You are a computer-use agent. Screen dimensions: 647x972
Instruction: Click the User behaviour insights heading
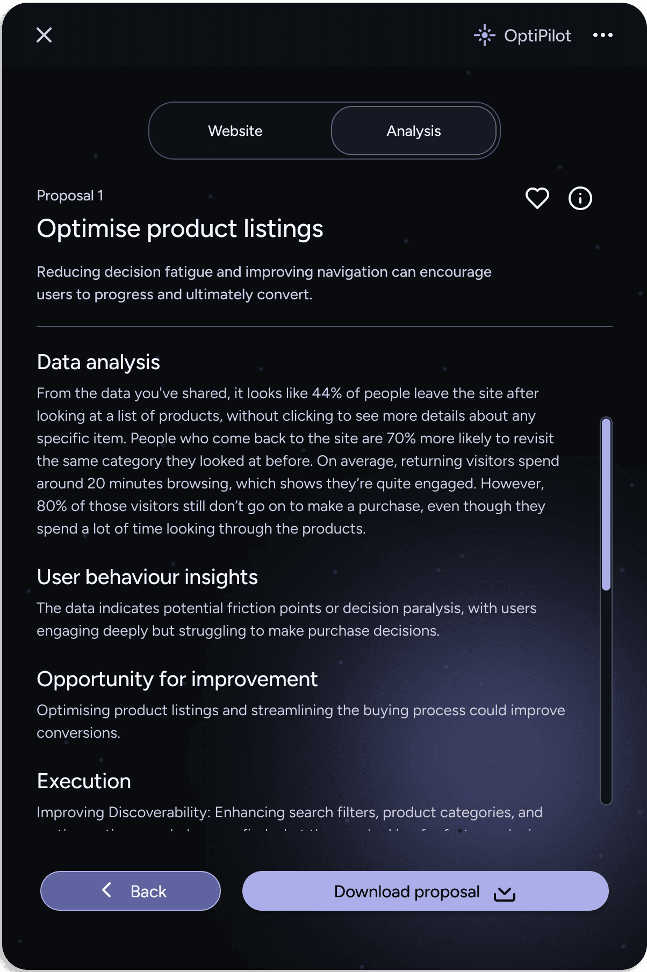147,577
